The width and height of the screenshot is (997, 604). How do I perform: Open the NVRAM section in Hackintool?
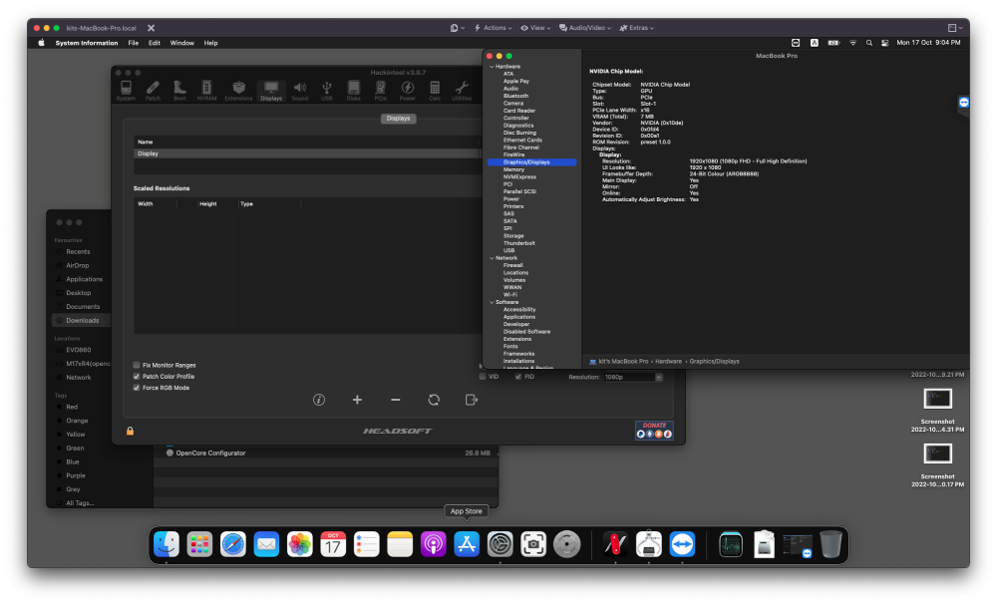(206, 91)
